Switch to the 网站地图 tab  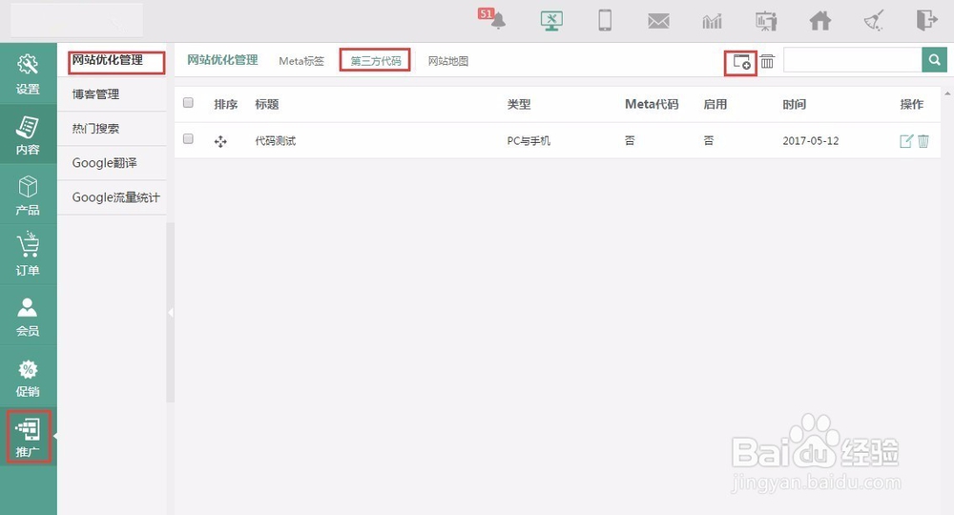pyautogui.click(x=448, y=61)
